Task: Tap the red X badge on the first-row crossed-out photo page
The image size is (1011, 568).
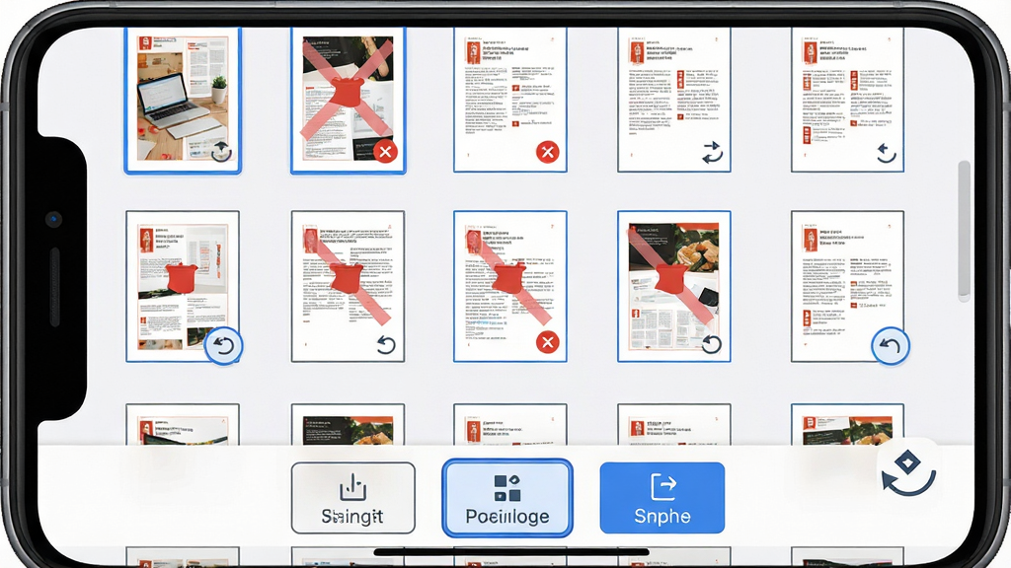Action: point(385,152)
